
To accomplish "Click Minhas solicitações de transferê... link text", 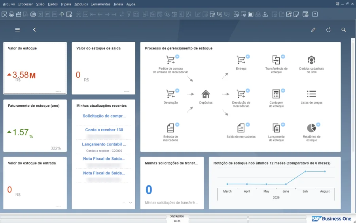I will tap(171, 202).
